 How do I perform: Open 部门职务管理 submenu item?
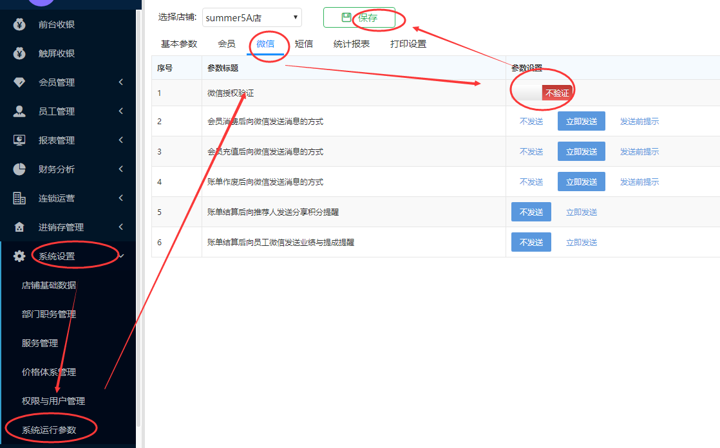point(49,314)
